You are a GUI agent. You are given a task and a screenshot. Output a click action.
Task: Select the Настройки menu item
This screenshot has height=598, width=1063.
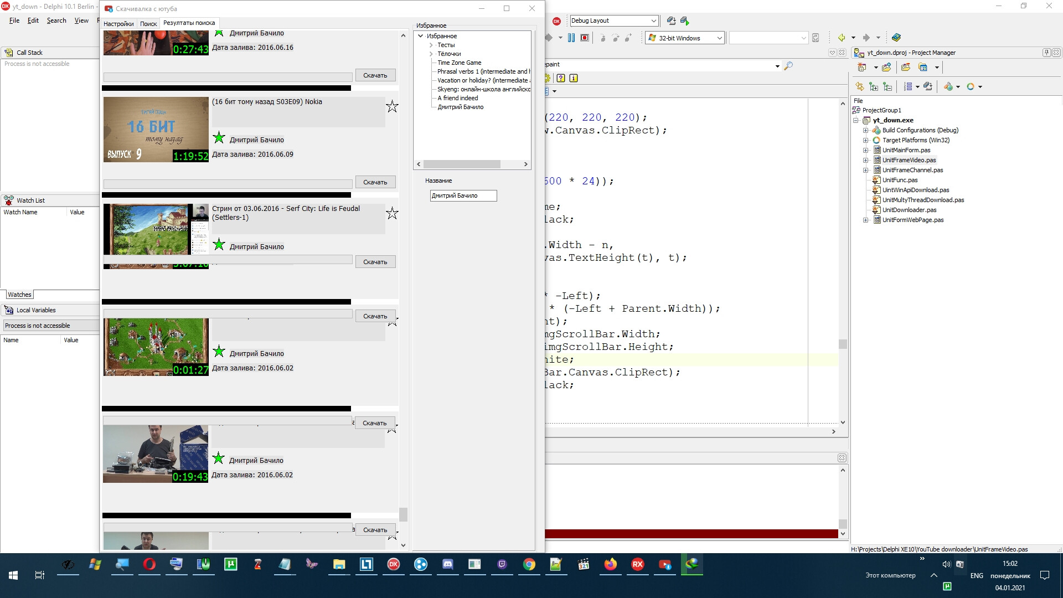pyautogui.click(x=118, y=22)
